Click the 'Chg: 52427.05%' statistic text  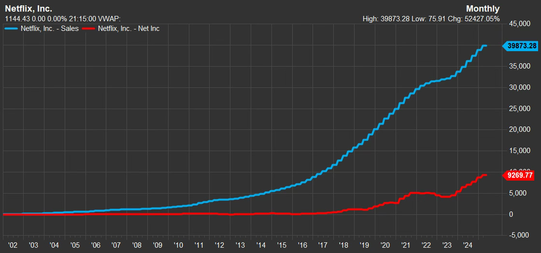[475, 19]
